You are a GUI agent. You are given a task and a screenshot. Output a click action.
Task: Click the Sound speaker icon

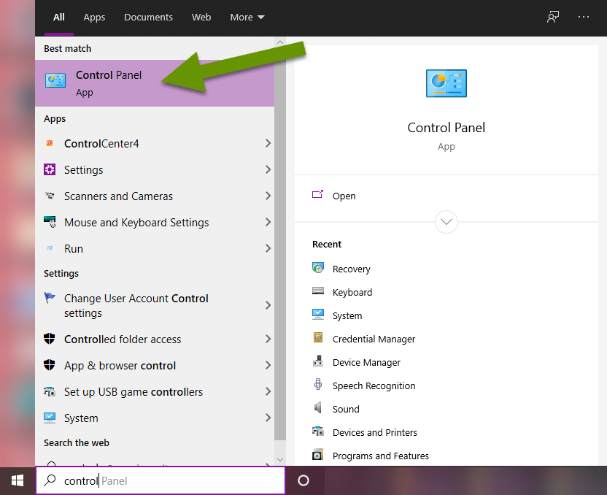pos(318,407)
